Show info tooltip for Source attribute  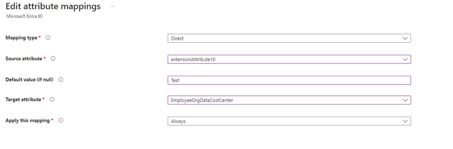tap(53, 58)
